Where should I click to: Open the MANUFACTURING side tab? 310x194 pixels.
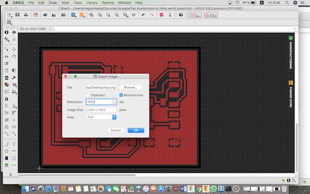[x=290, y=53]
